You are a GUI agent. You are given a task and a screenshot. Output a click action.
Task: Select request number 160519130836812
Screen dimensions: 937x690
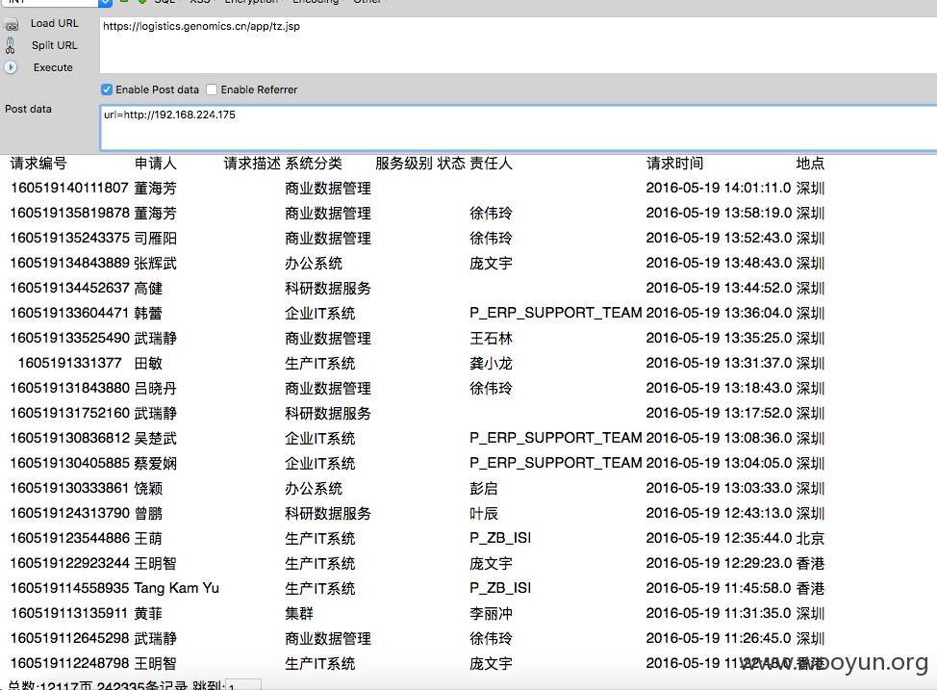(69, 438)
